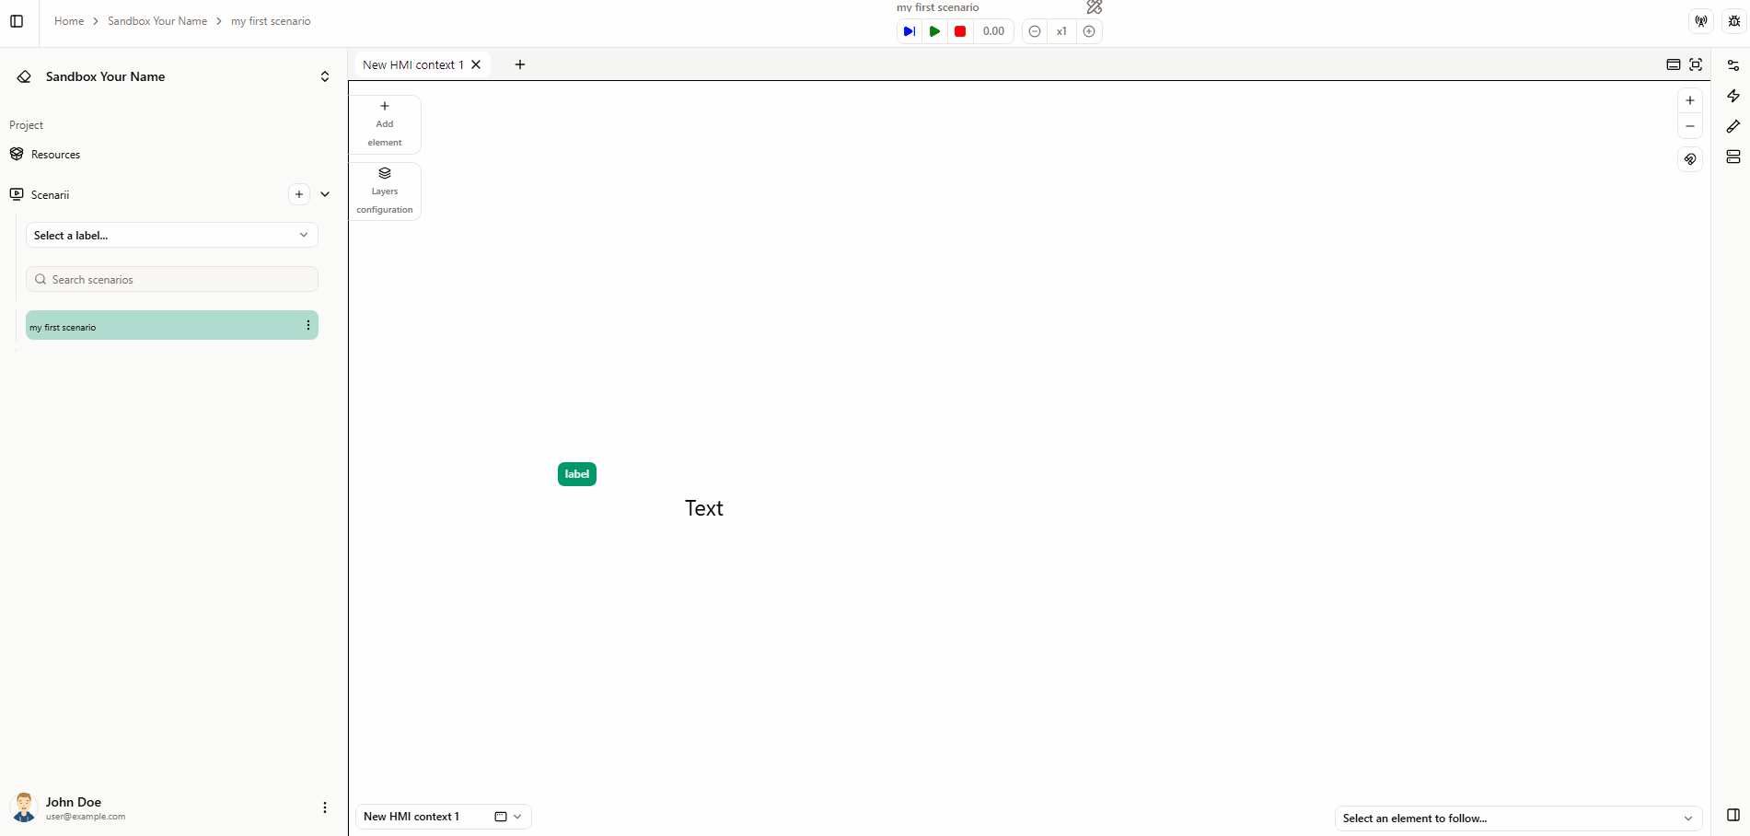Zoom in on the canvas
The width and height of the screenshot is (1750, 836).
(1689, 100)
